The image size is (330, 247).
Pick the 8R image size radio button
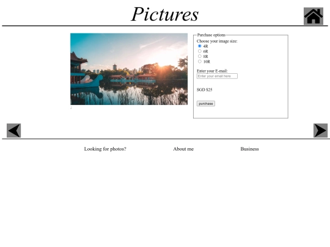[199, 56]
